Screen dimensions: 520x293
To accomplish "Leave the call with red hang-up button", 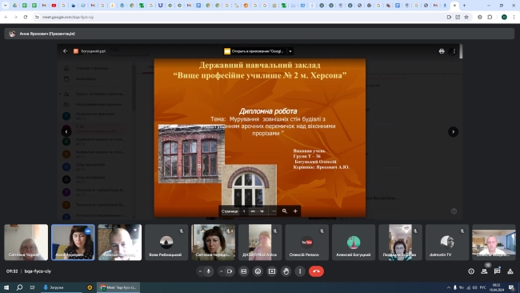I will tap(316, 271).
